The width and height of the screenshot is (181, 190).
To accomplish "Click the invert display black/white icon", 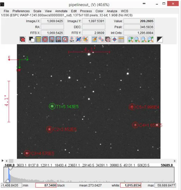I will tap(32, 39).
